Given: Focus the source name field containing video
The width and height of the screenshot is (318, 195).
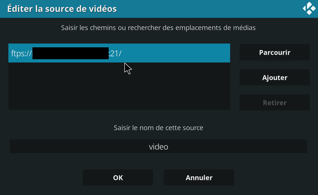Looking at the screenshot, I should click(158, 146).
